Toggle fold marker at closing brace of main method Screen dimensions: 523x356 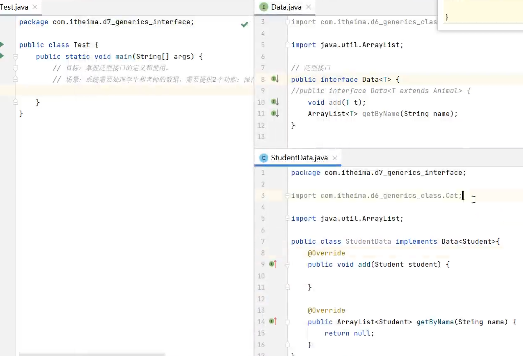pos(15,102)
